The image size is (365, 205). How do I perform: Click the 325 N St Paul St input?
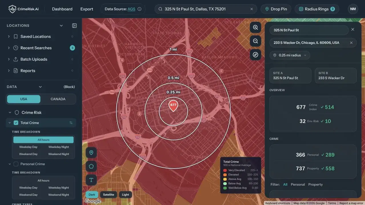(309, 30)
